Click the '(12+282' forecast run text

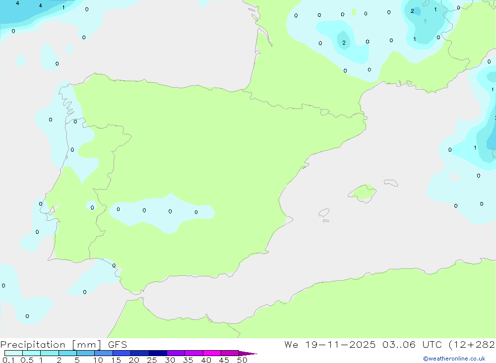[x=472, y=344]
